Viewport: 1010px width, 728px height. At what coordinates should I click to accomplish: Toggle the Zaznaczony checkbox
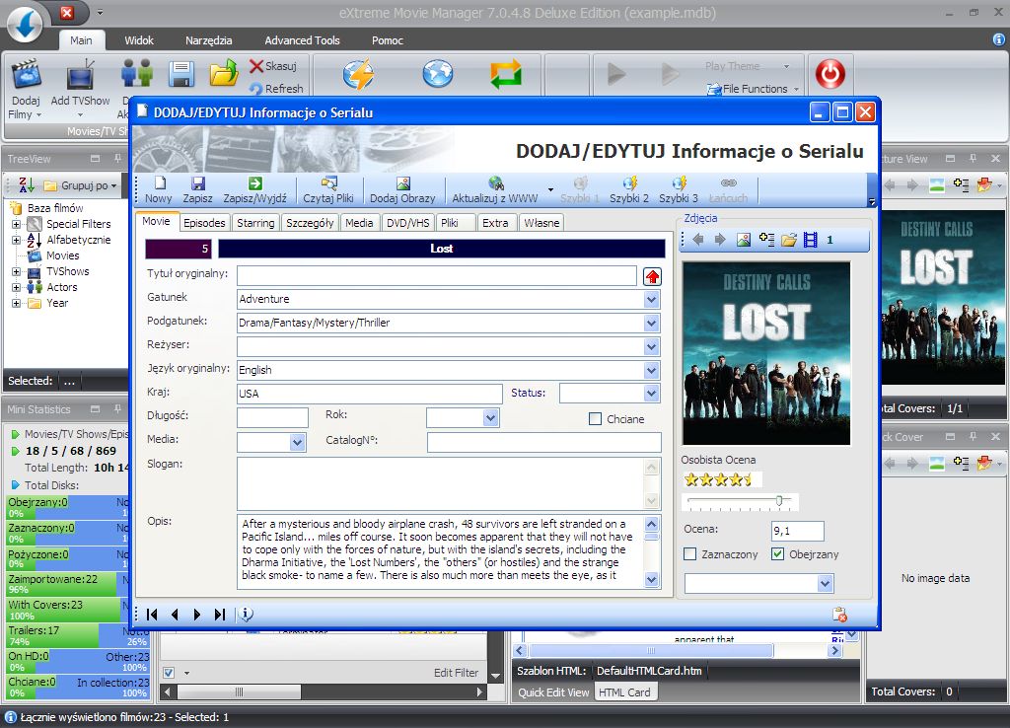[689, 554]
